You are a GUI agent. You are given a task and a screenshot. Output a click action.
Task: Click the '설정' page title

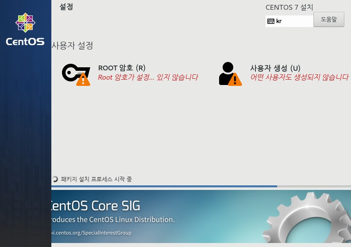(66, 7)
